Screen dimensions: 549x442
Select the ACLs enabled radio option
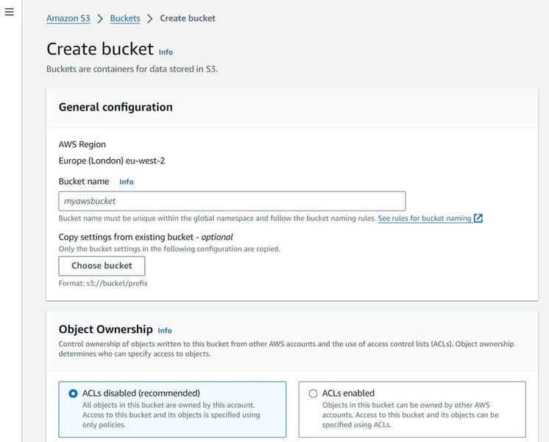point(314,393)
